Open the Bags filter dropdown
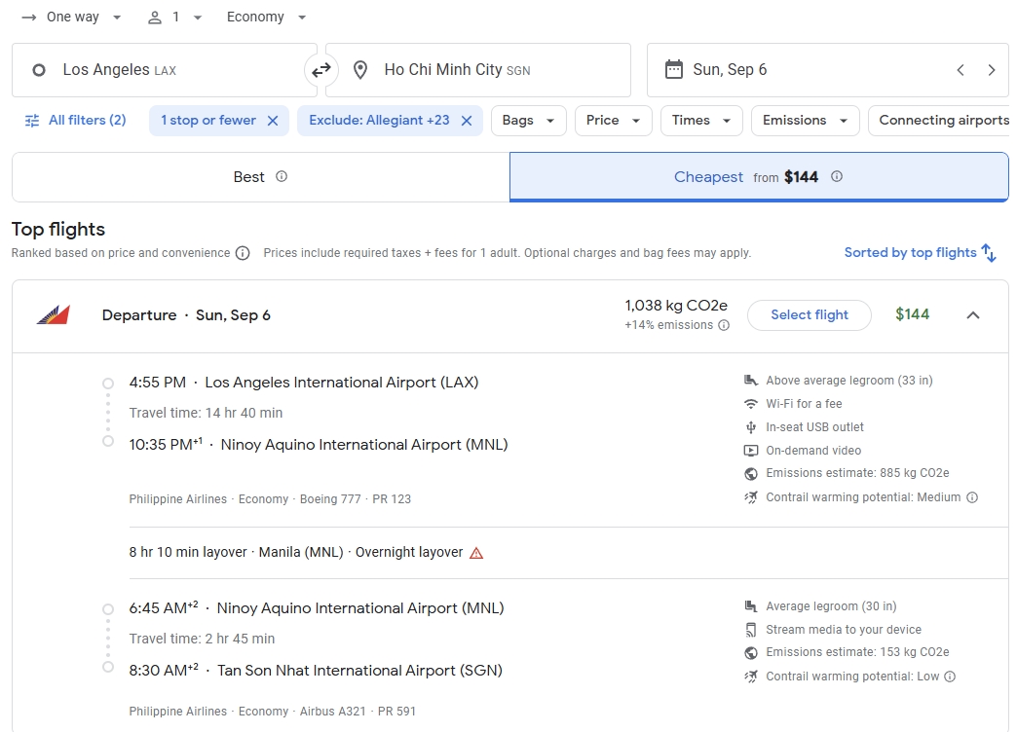This screenshot has width=1017, height=732. click(x=529, y=121)
